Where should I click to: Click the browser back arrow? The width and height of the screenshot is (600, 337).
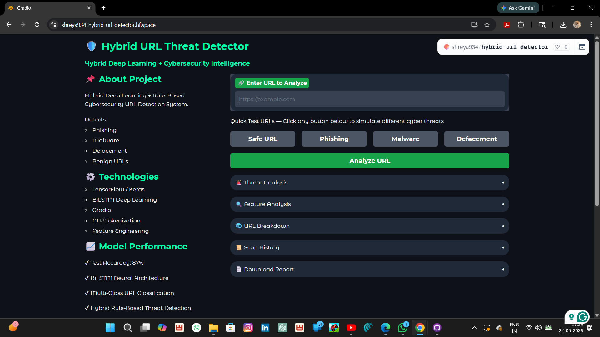[x=9, y=25]
